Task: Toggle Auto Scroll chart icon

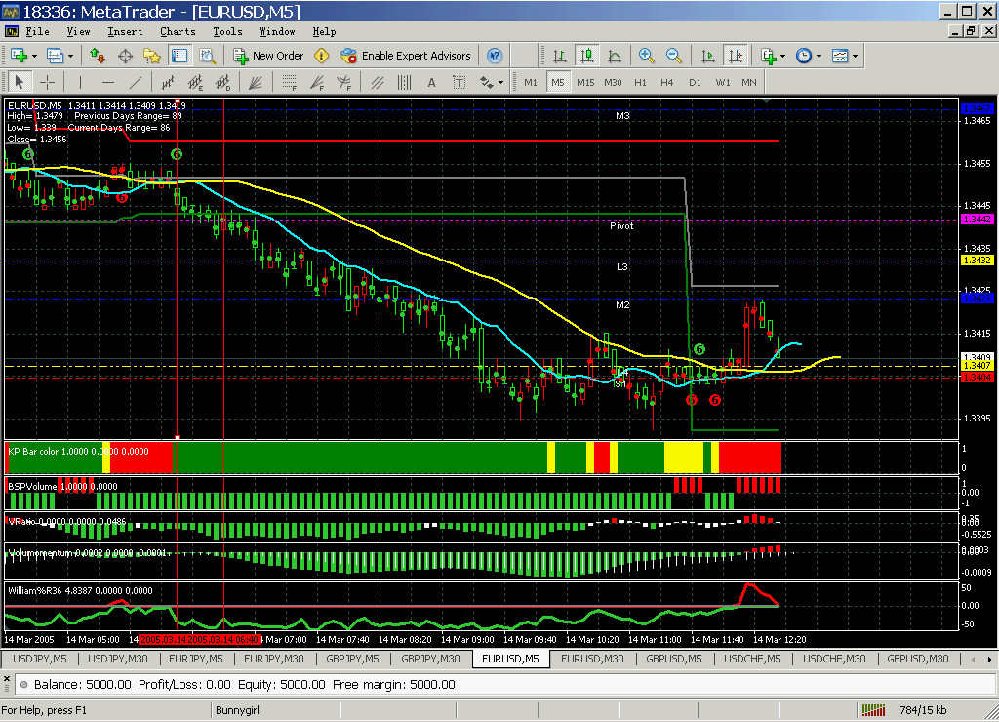Action: pyautogui.click(x=708, y=56)
